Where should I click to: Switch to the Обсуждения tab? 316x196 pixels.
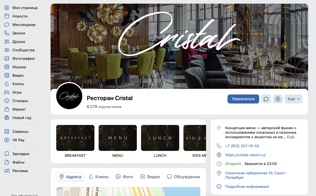(x=184, y=177)
